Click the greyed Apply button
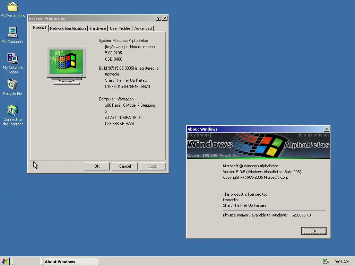The width and height of the screenshot is (355, 266). click(x=153, y=166)
